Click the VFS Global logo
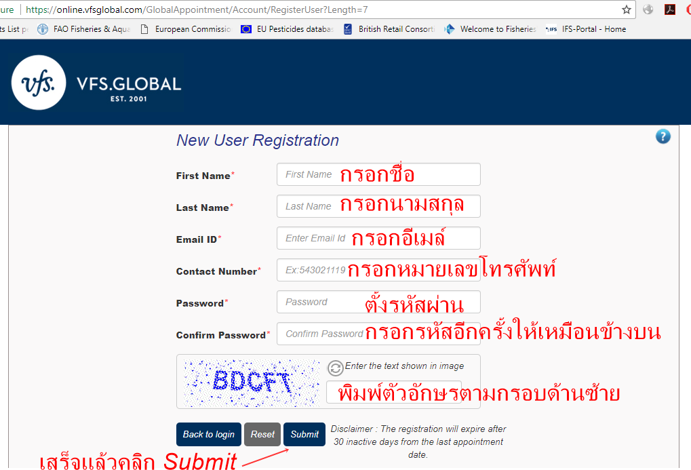The image size is (691, 470). (96, 83)
